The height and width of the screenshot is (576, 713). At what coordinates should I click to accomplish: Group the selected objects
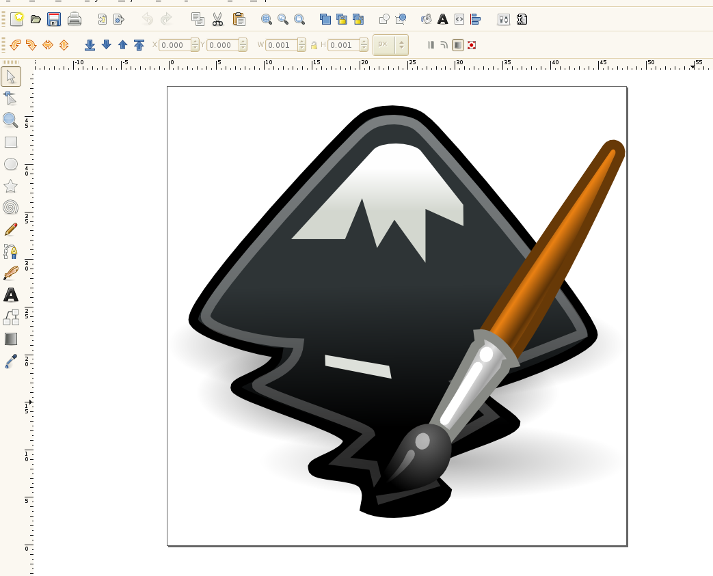click(x=384, y=19)
